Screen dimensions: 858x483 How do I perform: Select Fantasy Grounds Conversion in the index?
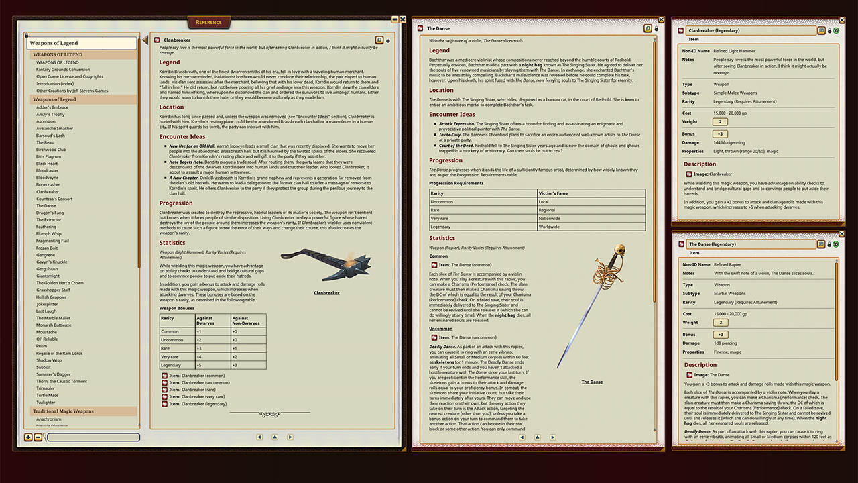click(63, 70)
